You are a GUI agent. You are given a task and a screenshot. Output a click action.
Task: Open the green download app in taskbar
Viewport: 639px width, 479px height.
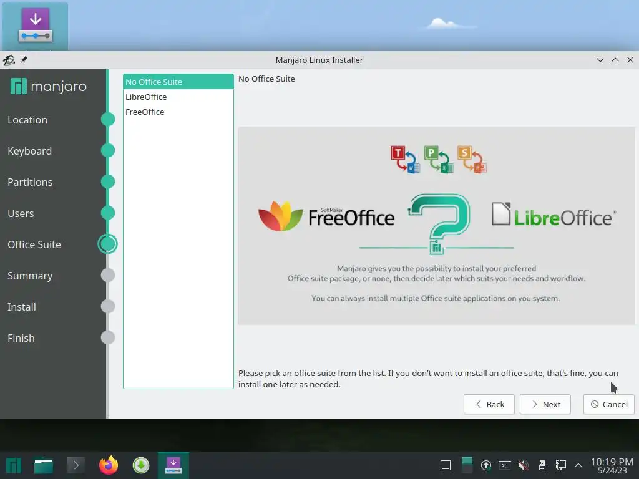pos(141,465)
